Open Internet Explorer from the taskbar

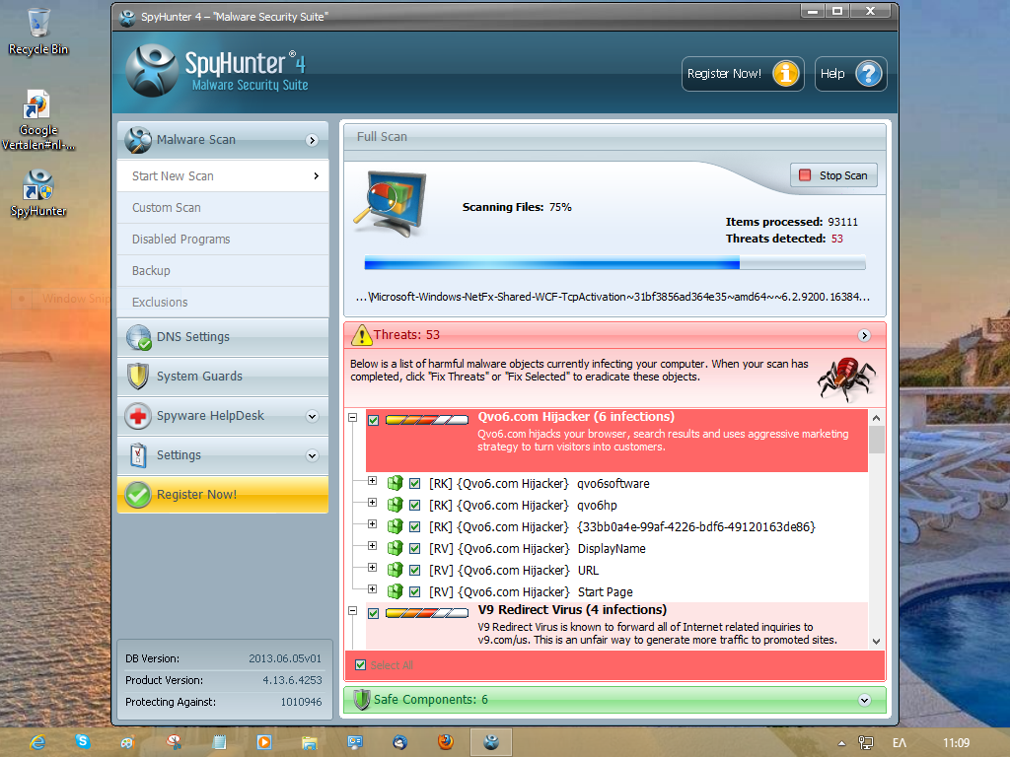[x=38, y=742]
